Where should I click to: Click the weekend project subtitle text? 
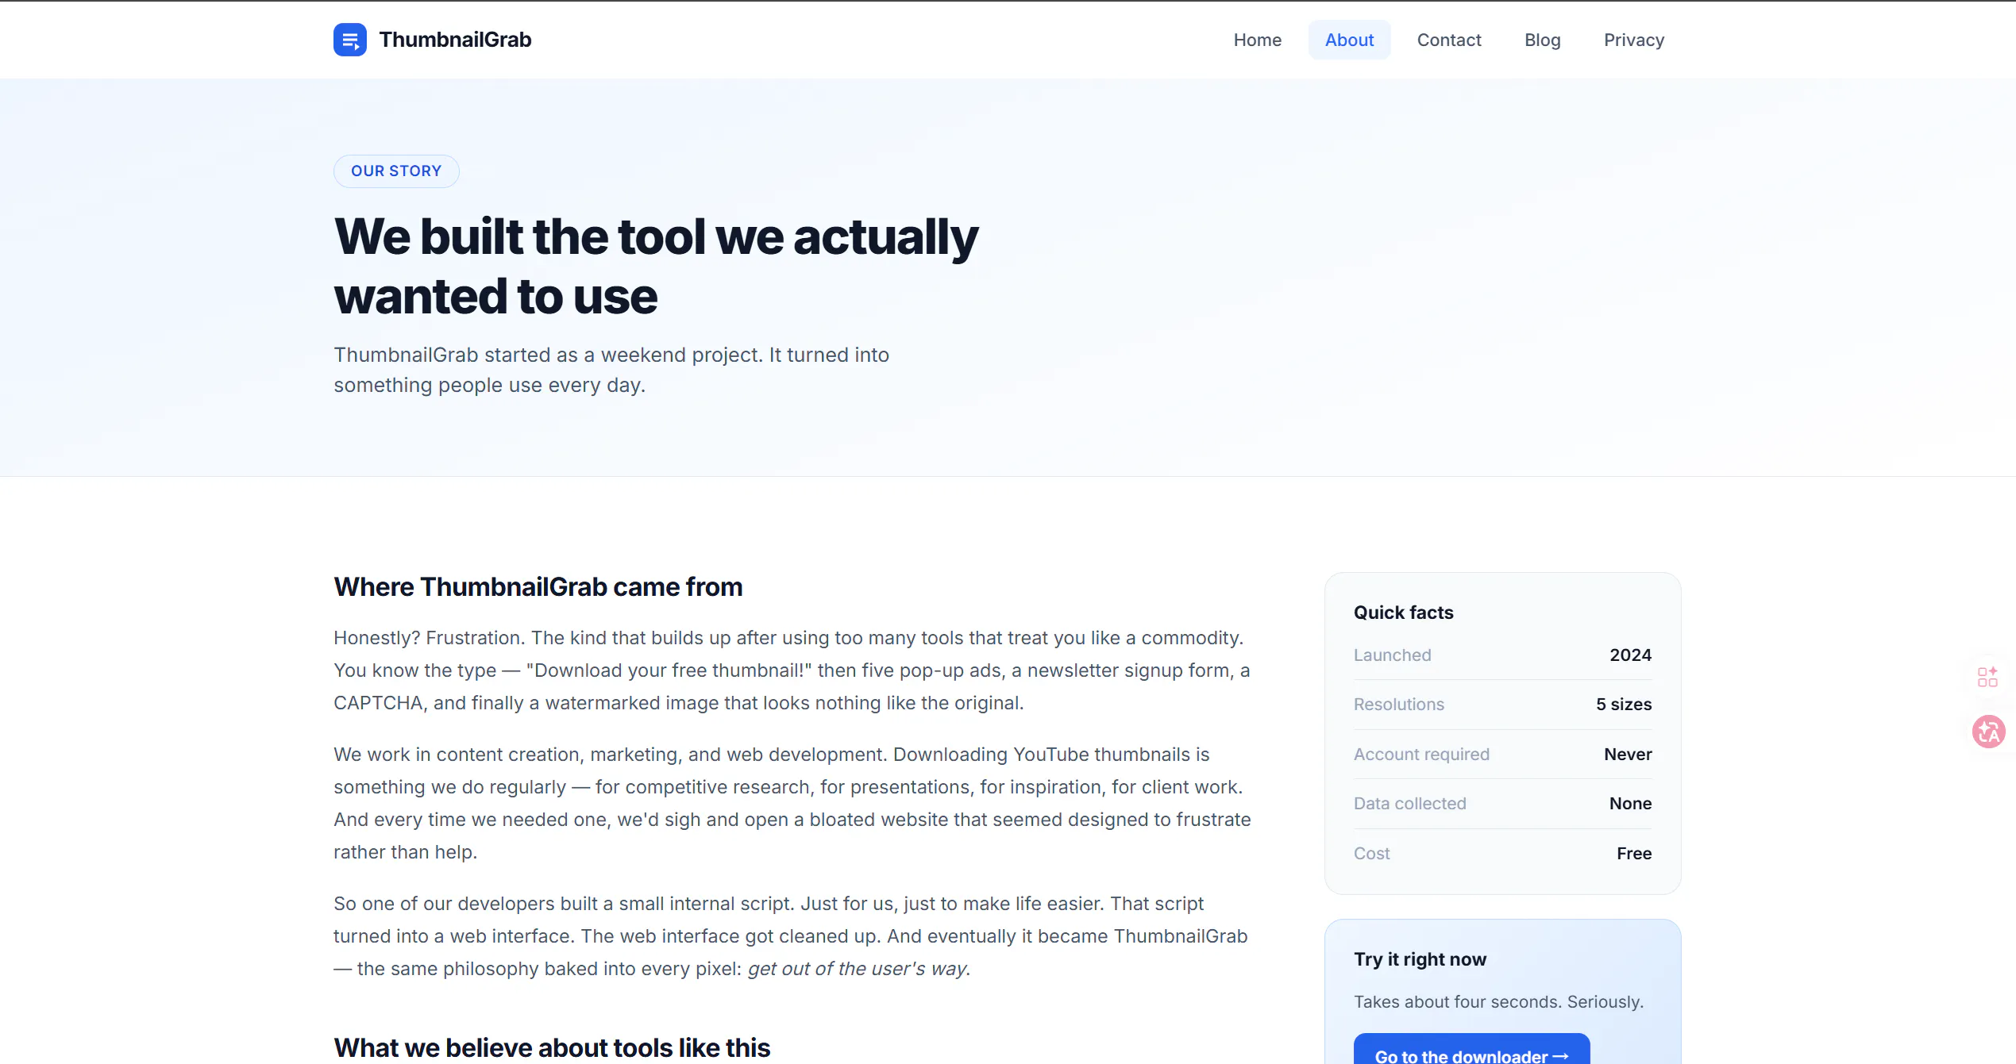(611, 370)
